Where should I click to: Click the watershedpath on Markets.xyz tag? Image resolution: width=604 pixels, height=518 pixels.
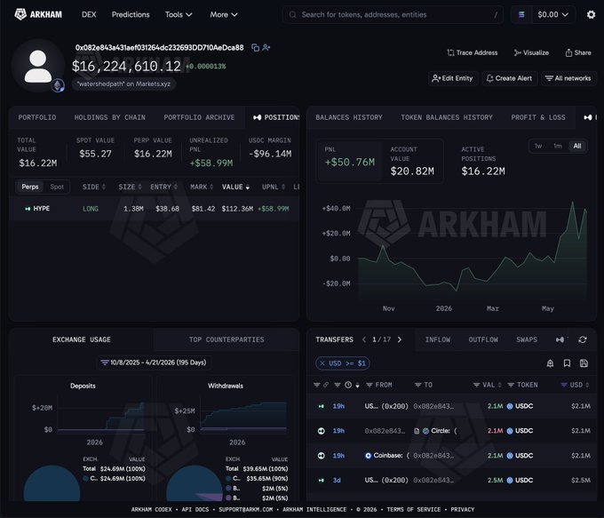123,84
